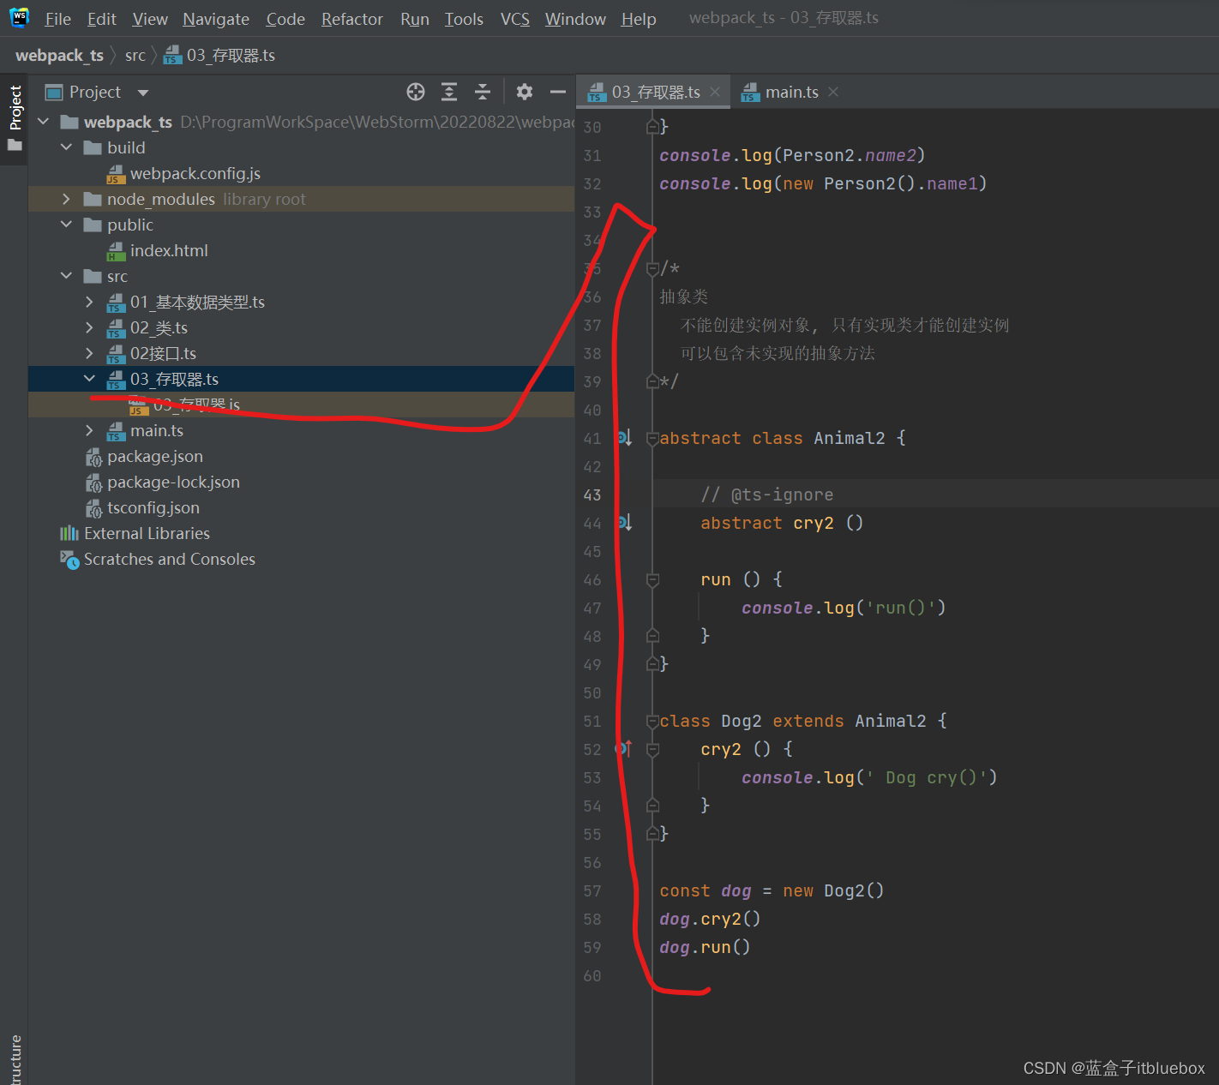Collapse all project tree nodes icon
The width and height of the screenshot is (1219, 1085).
pyautogui.click(x=483, y=92)
